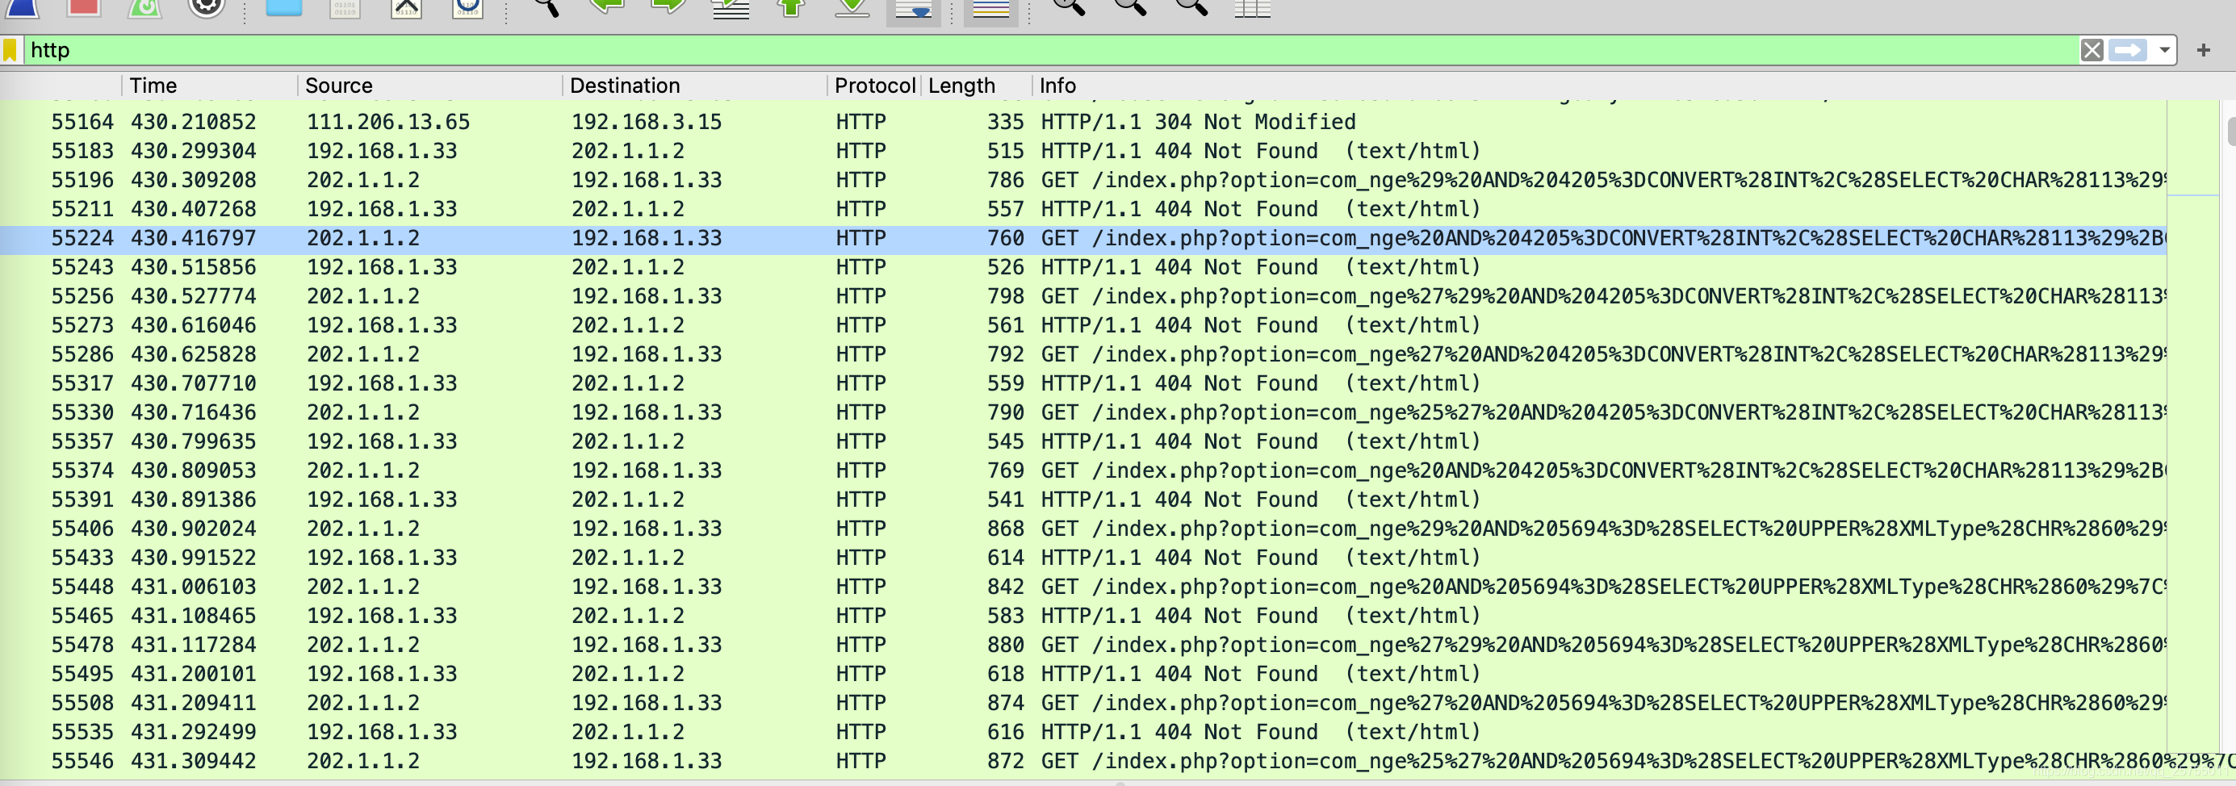Select packet 55508 with length 874
2236x786 pixels.
point(1083,703)
